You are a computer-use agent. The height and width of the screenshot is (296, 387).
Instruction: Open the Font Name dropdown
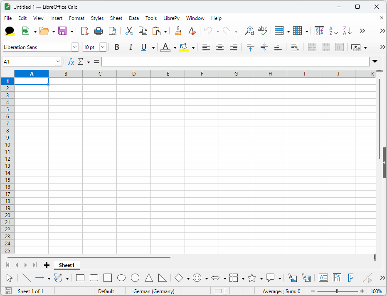pos(75,47)
